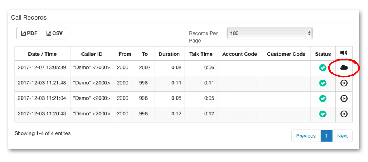Export call records as PDF
The height and width of the screenshot is (162, 368).
(x=29, y=33)
